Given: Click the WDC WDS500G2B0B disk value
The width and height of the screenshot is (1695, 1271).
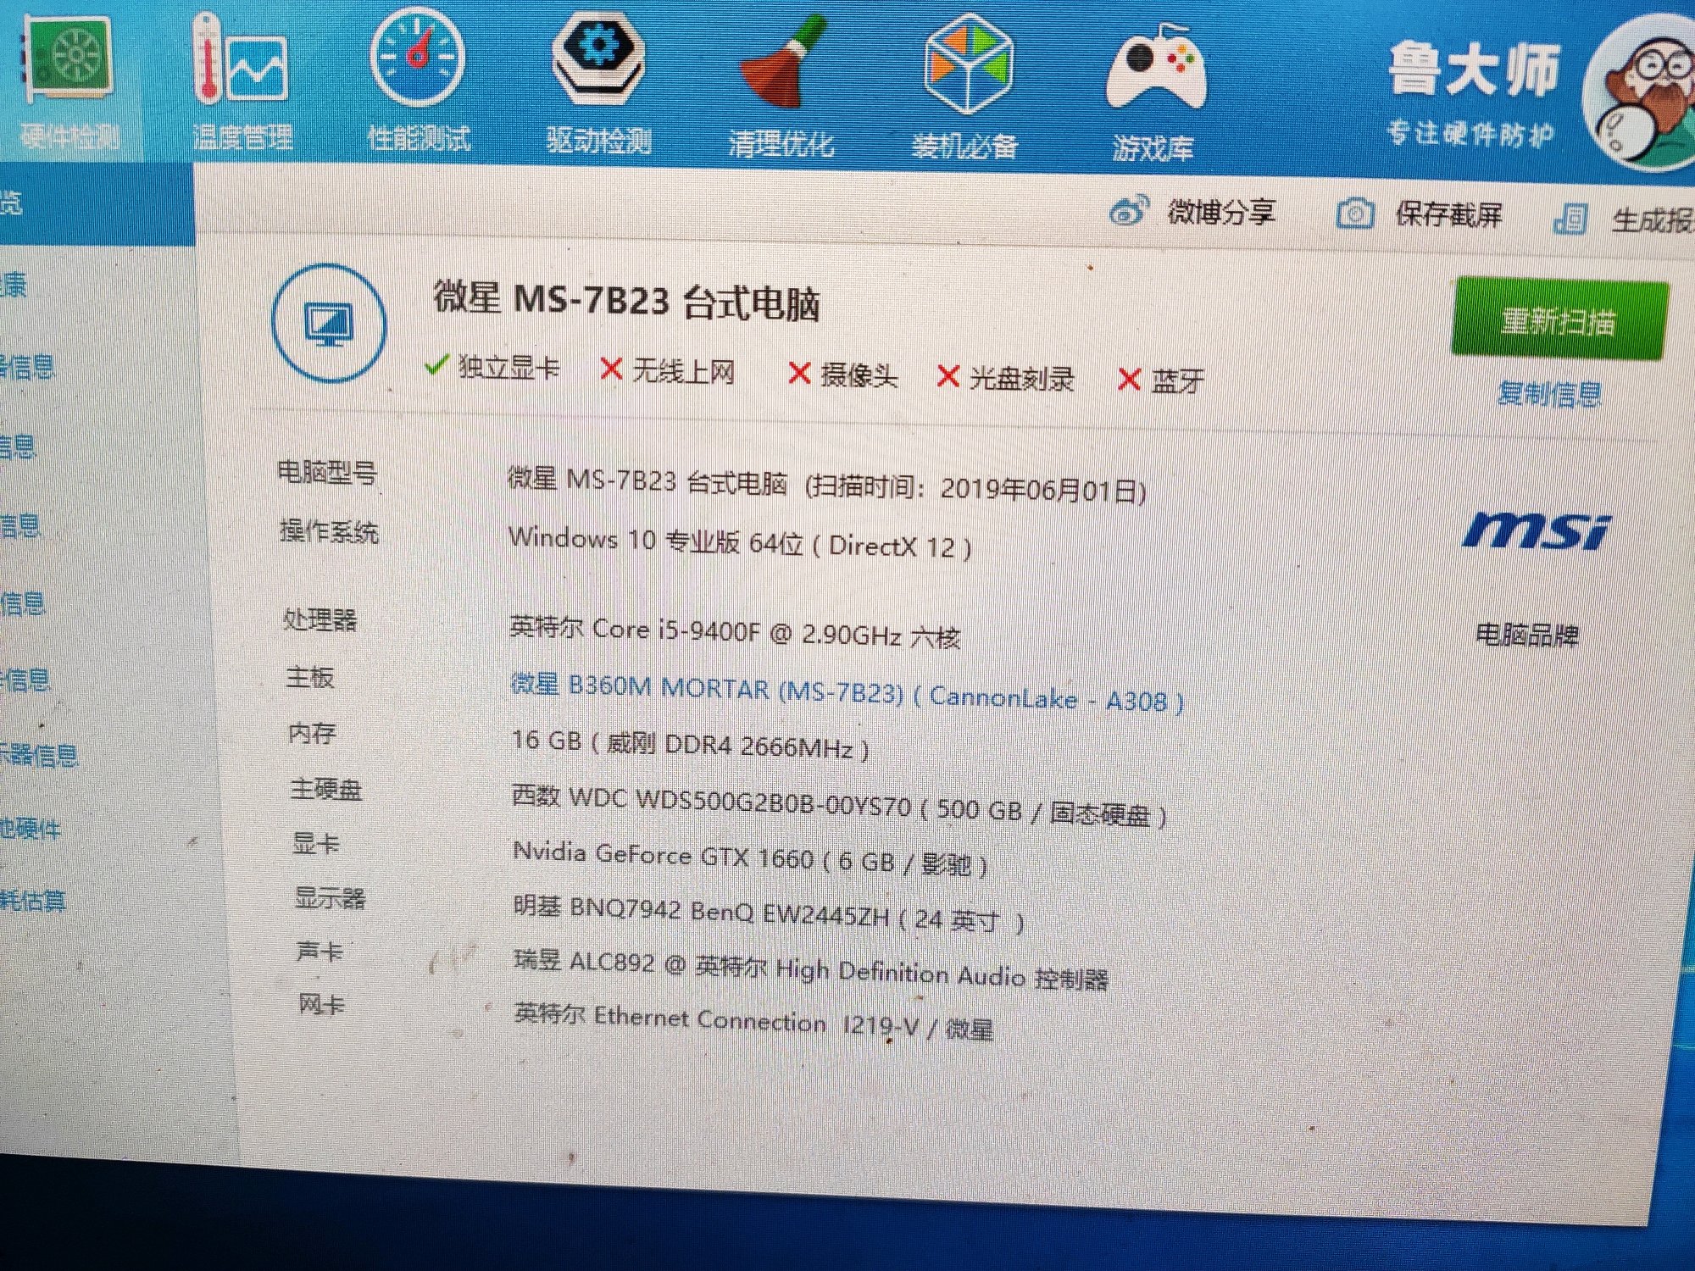Looking at the screenshot, I should 840,806.
